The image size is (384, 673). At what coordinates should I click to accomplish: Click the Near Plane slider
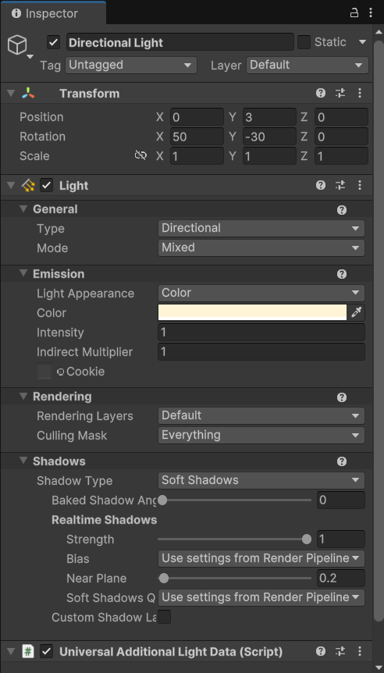[235, 579]
